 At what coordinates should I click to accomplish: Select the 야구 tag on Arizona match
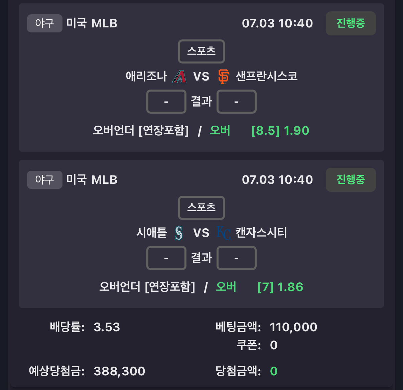[x=45, y=23]
